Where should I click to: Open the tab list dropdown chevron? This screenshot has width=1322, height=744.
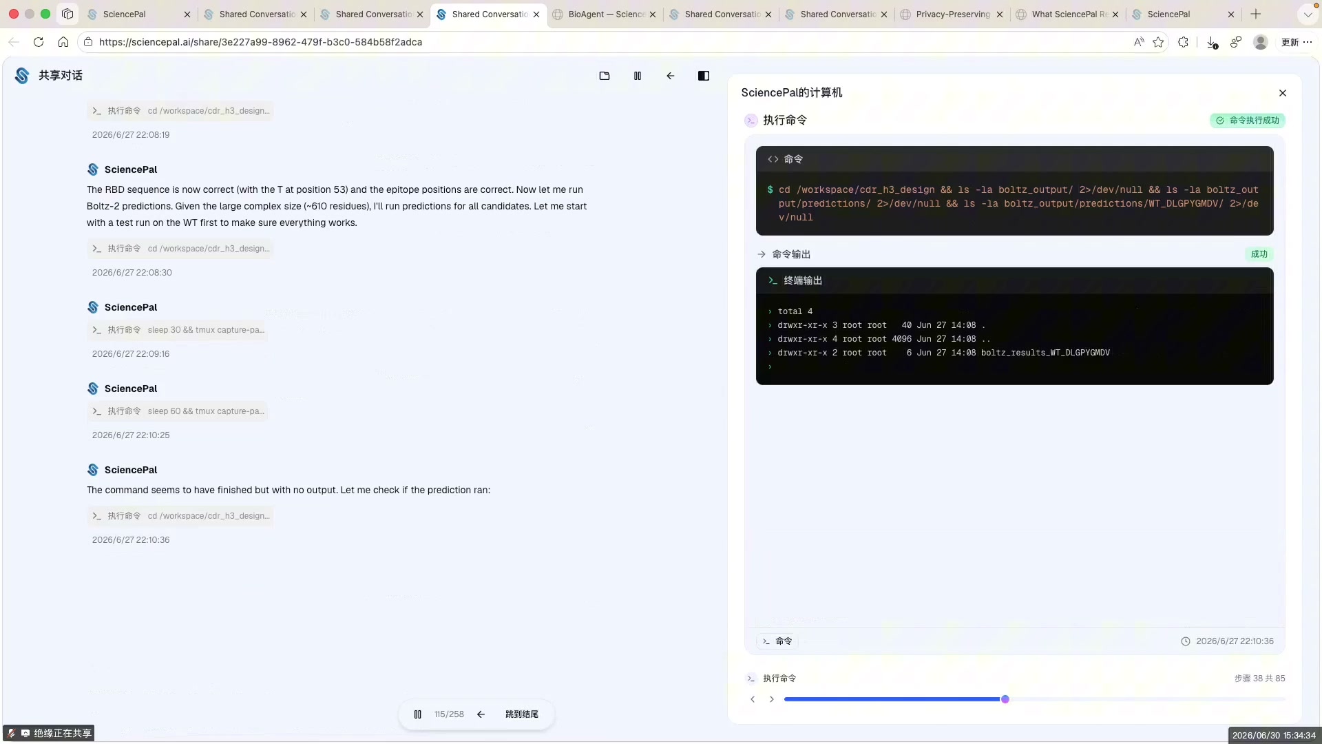click(1308, 14)
